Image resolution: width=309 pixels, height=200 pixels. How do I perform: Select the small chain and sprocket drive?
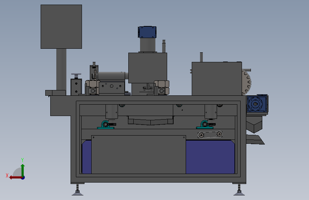[x=210, y=135]
